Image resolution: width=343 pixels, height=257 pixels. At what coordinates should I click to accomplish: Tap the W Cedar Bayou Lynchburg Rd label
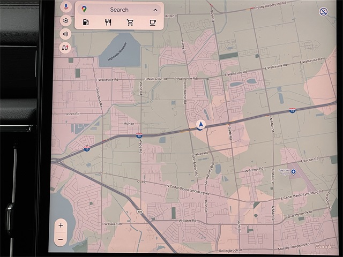(188, 190)
